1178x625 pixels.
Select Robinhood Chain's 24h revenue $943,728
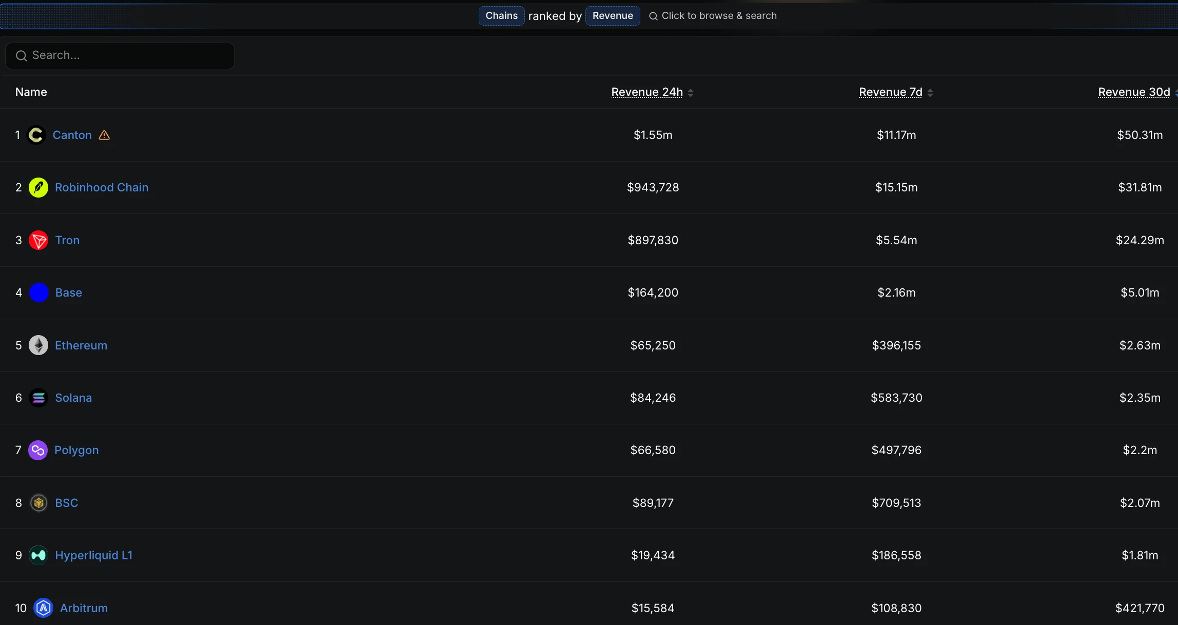(x=653, y=187)
